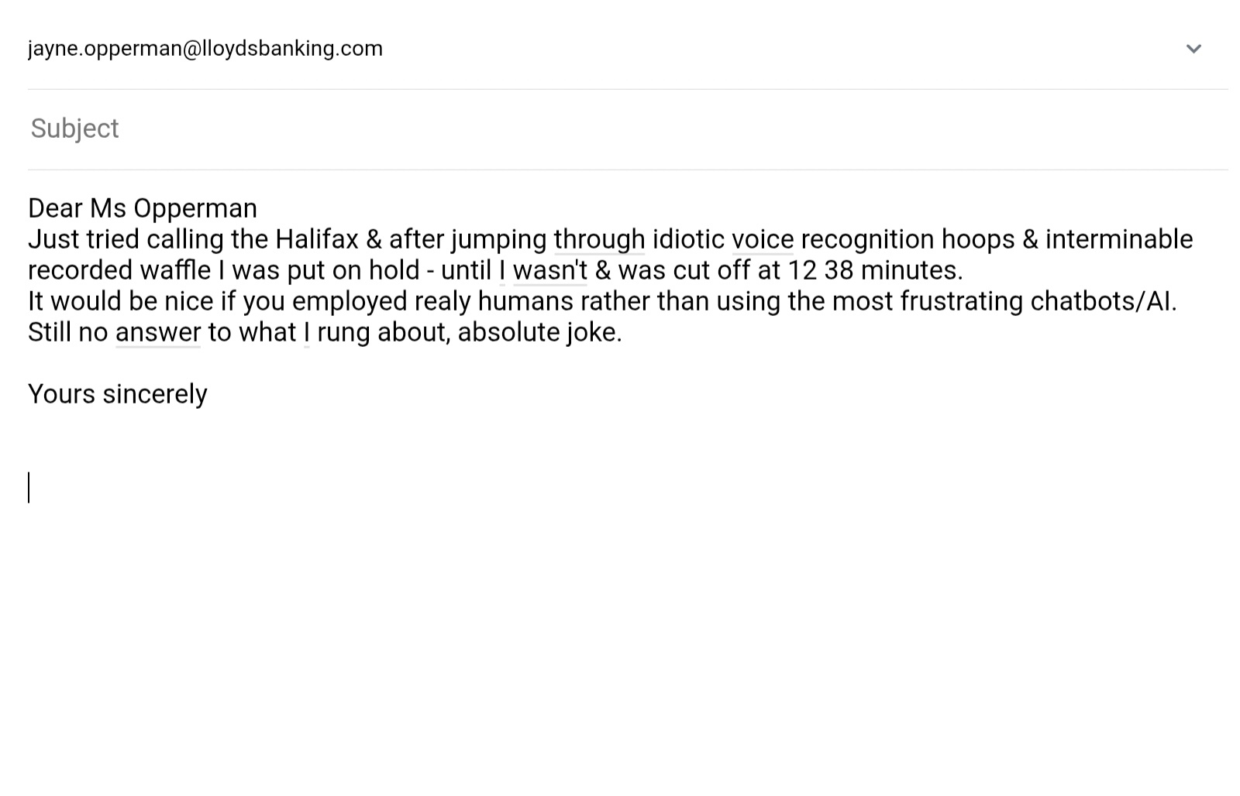
Task: Click the word "Halifax" in the message
Action: (x=317, y=239)
